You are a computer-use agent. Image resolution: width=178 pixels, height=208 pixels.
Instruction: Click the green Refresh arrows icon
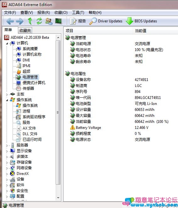(x=39, y=21)
